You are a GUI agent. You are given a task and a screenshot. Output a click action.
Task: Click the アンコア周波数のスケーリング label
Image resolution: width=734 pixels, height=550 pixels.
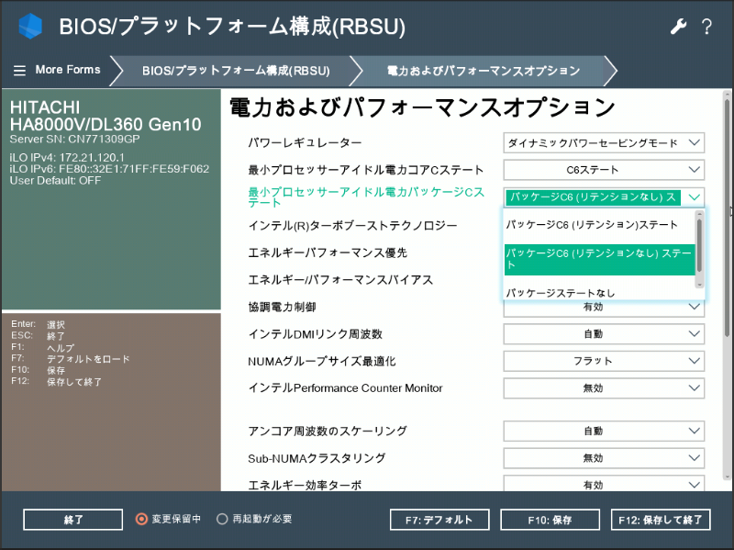tap(328, 431)
